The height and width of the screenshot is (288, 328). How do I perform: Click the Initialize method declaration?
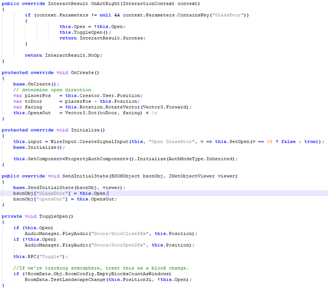(x=53, y=130)
